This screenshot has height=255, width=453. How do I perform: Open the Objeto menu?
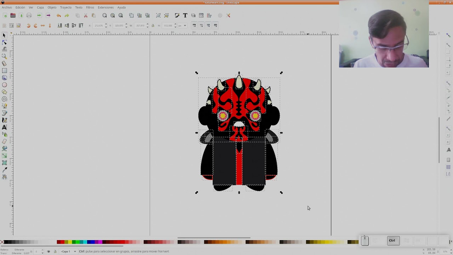click(52, 7)
